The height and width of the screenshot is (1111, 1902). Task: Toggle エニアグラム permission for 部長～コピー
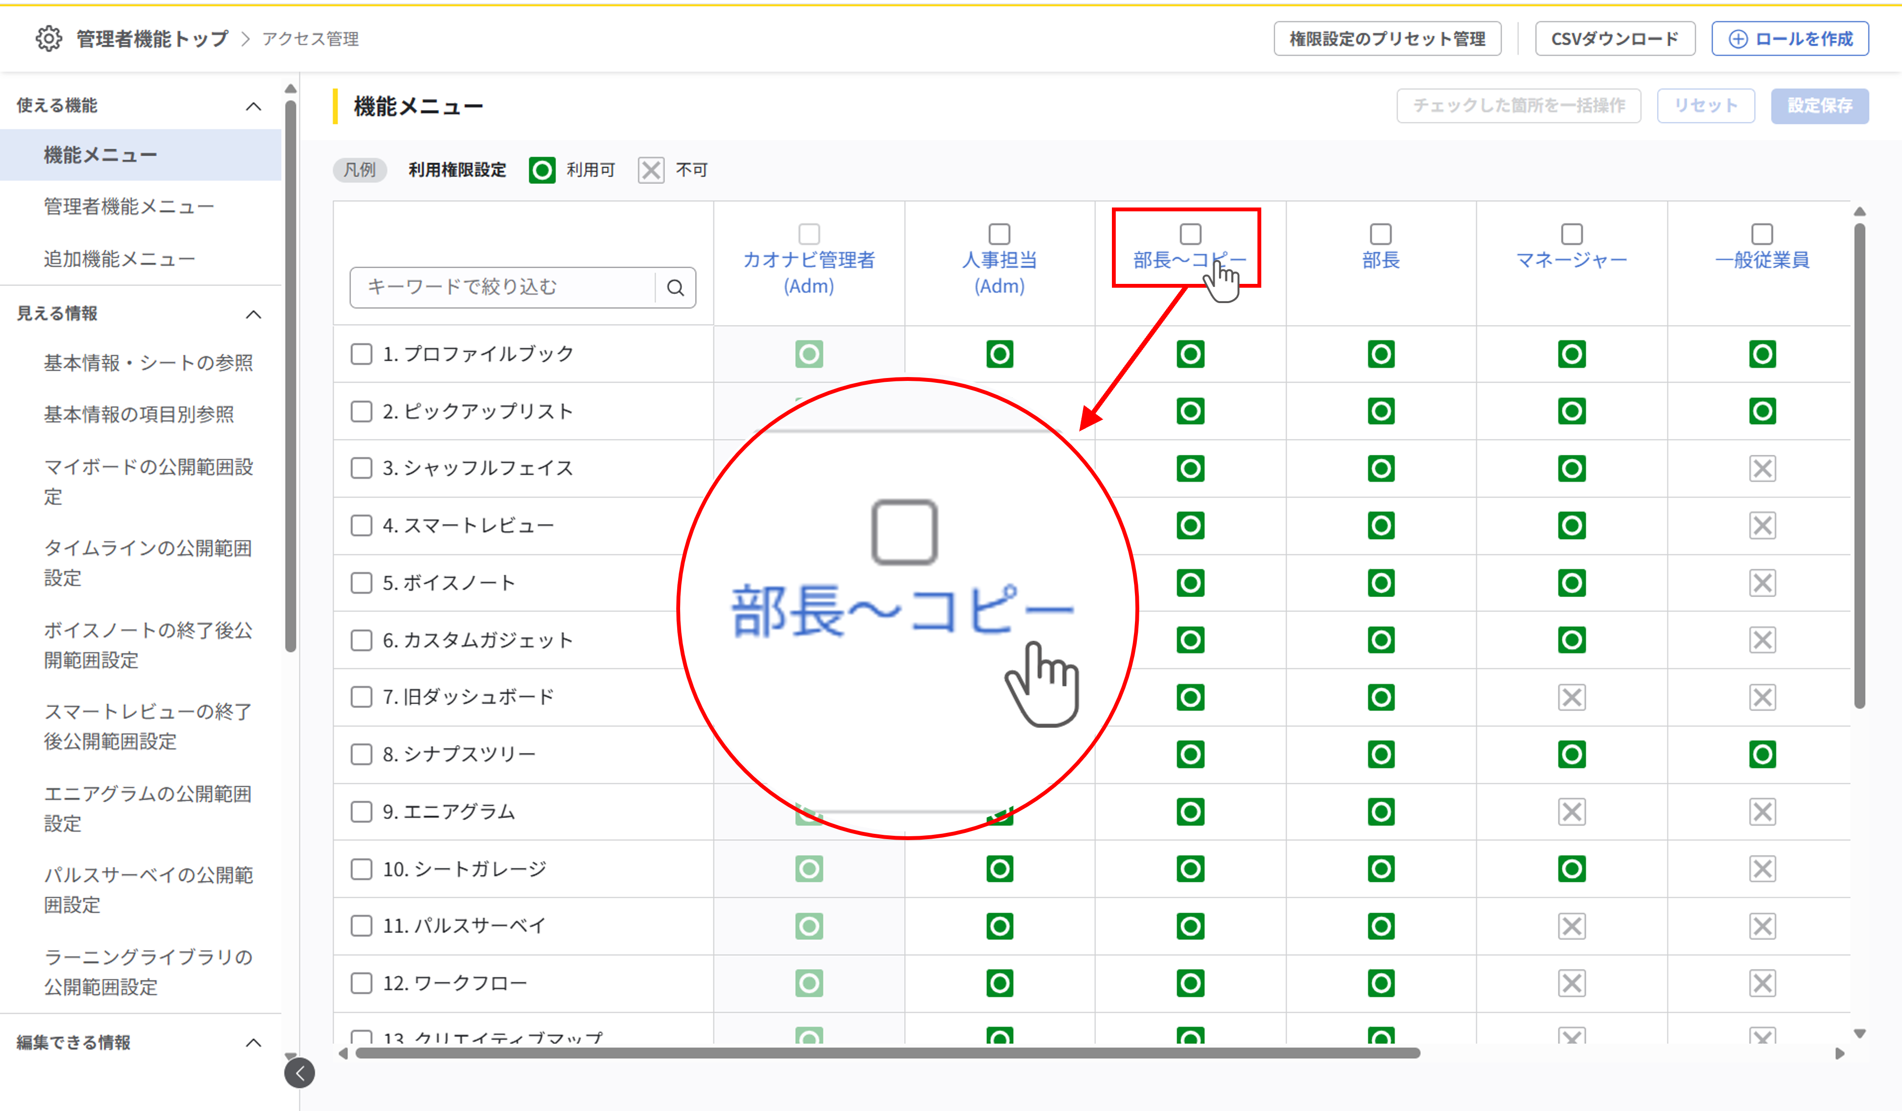pos(1190,812)
